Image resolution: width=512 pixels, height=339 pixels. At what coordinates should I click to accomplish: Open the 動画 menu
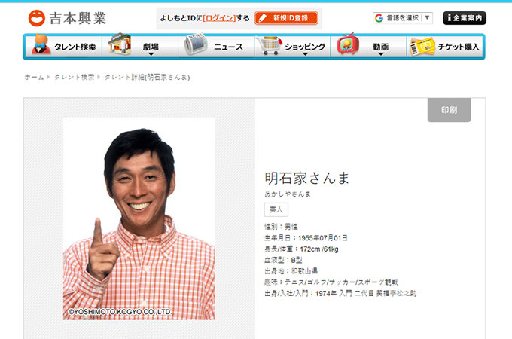[368, 47]
